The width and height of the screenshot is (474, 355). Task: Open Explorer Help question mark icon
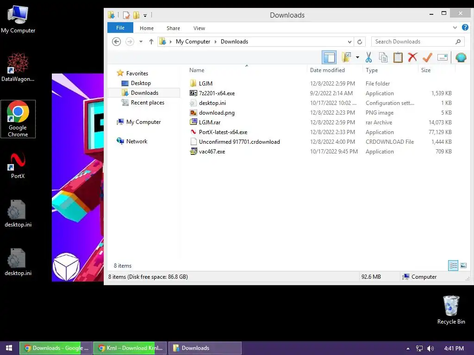465,27
